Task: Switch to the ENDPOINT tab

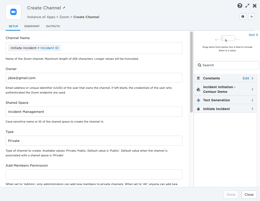Action: (x=32, y=26)
